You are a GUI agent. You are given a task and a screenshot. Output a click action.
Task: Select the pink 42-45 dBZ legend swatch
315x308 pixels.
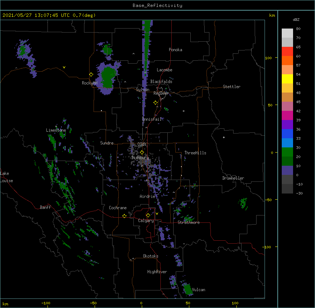[x=287, y=106]
